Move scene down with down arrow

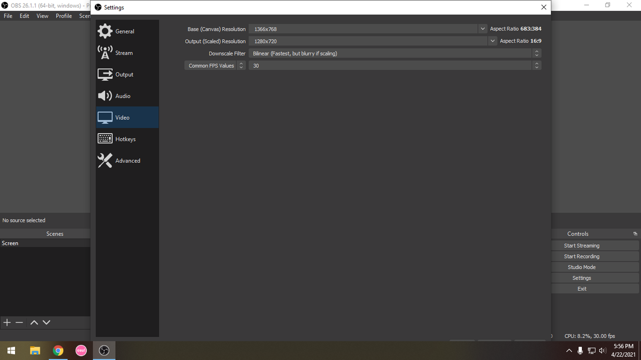47,322
